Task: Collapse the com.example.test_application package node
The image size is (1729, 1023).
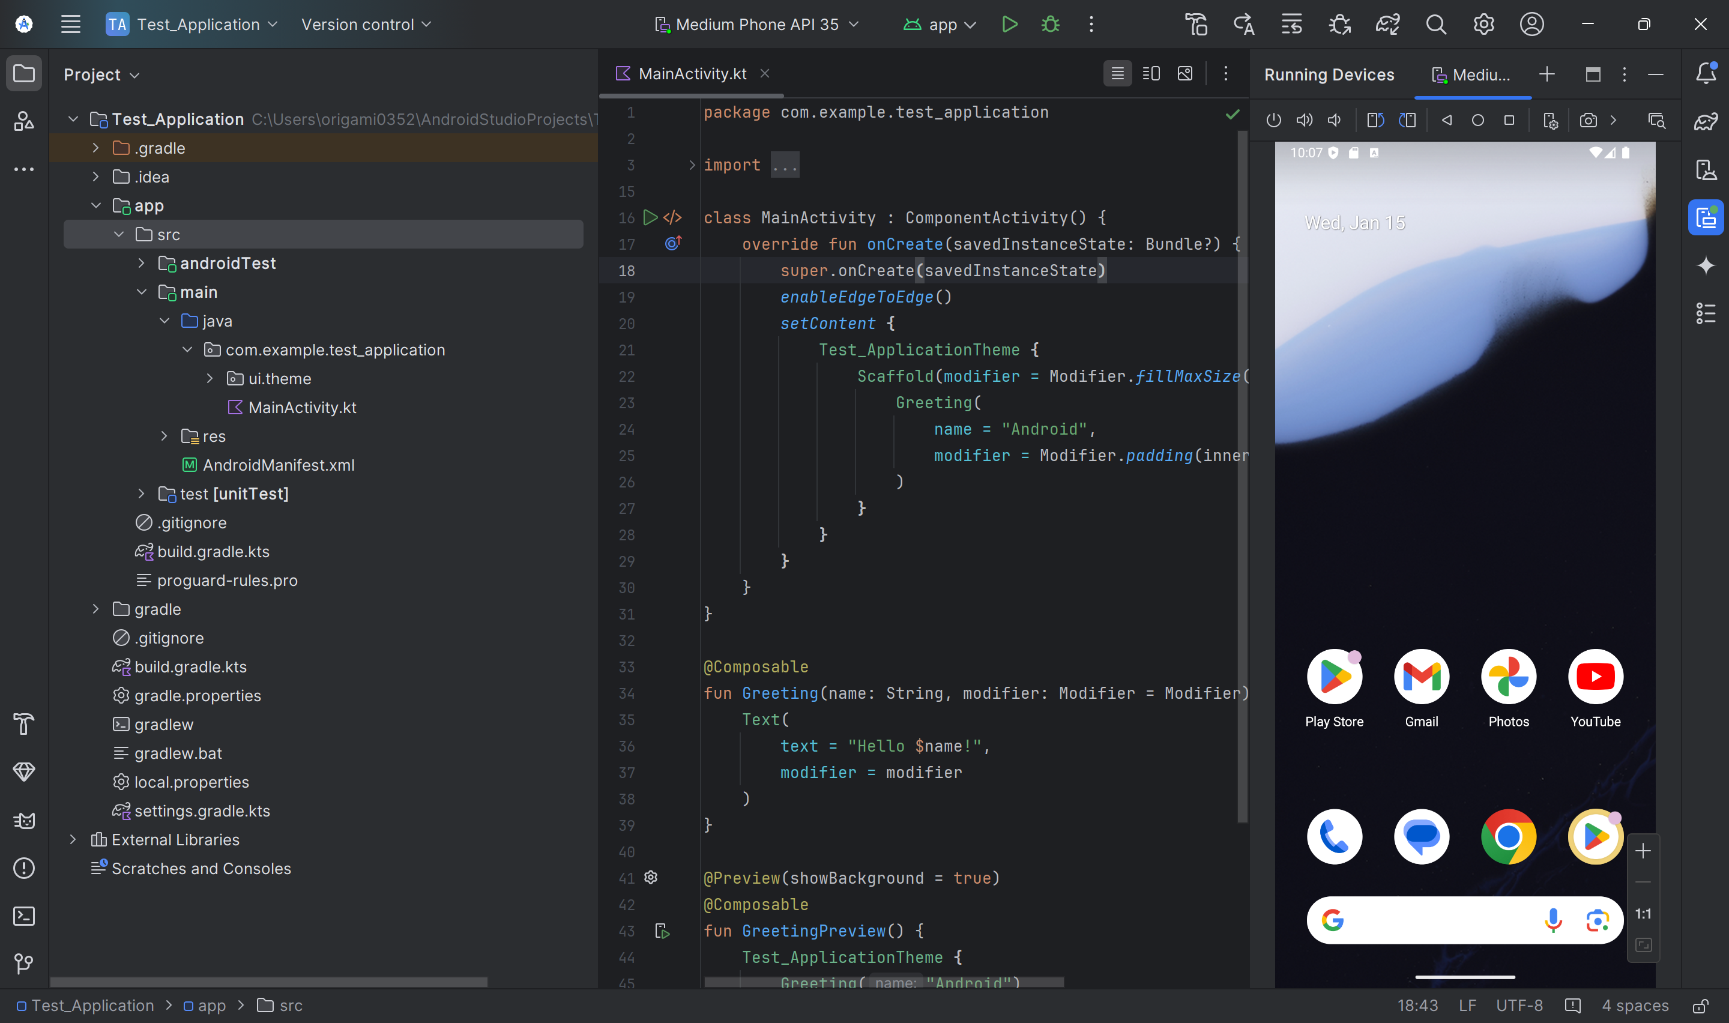Action: 187,350
